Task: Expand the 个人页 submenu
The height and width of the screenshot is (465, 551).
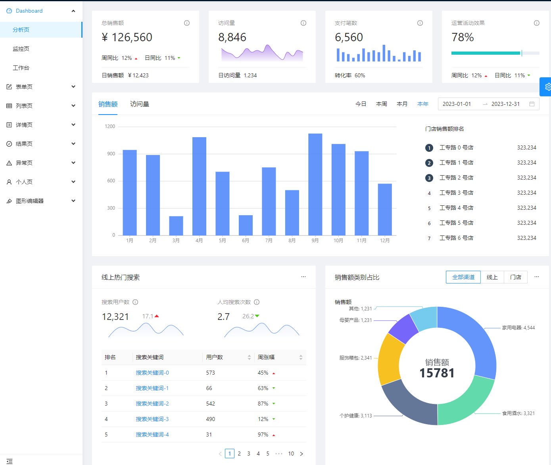Action: pos(73,182)
